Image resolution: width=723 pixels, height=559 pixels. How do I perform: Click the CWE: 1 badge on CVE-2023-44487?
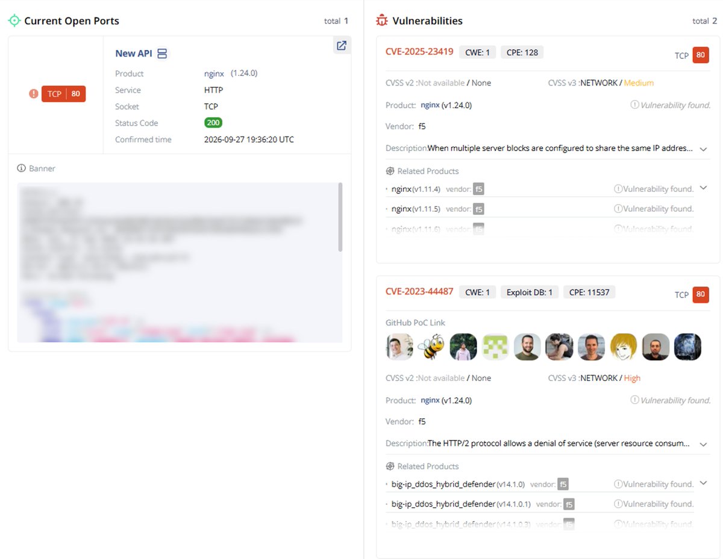[477, 292]
